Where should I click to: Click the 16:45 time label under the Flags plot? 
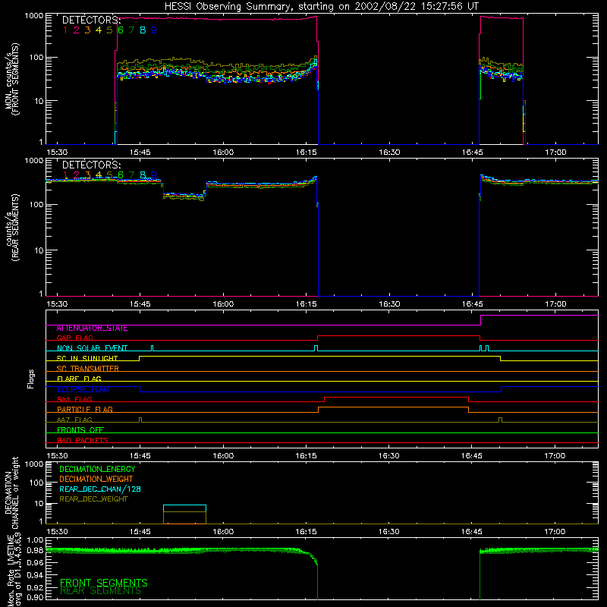(x=472, y=456)
